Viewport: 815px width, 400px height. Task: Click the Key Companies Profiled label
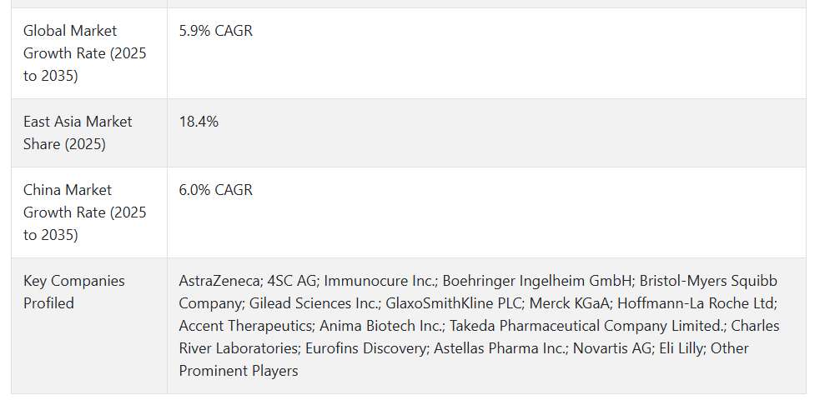(x=73, y=292)
